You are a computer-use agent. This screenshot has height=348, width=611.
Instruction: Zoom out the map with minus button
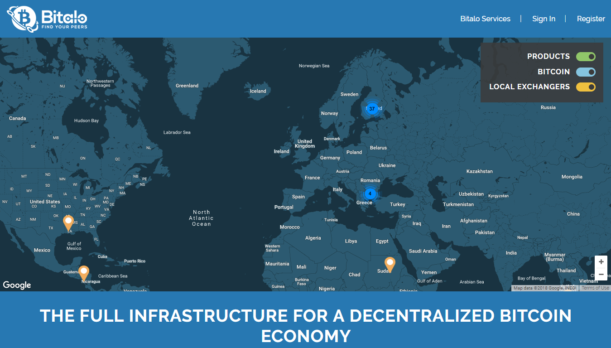pyautogui.click(x=601, y=274)
